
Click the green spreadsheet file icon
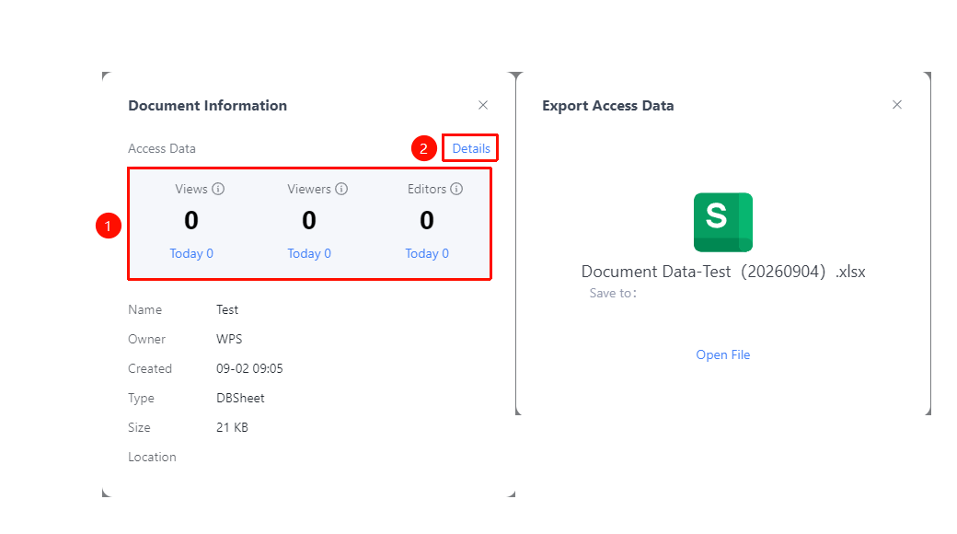click(723, 223)
